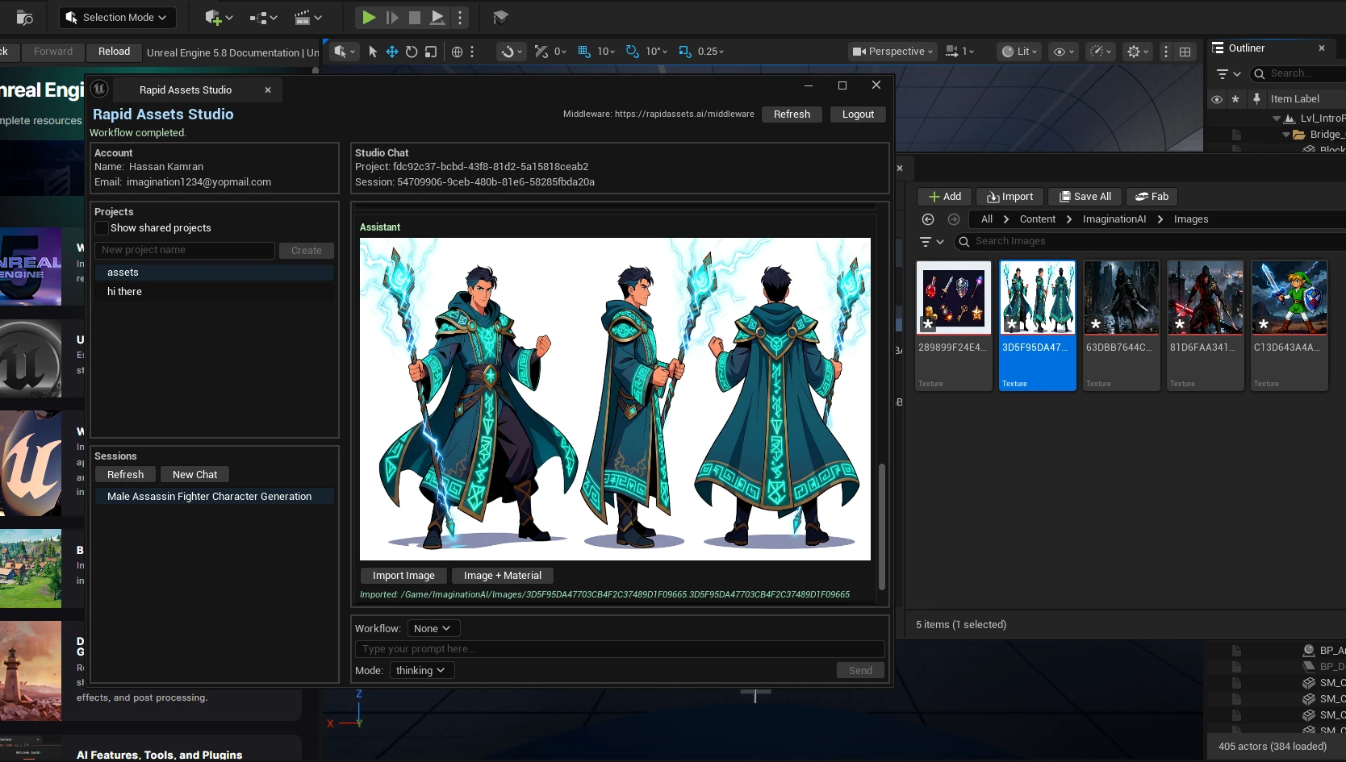Image resolution: width=1346 pixels, height=762 pixels.
Task: Click the Stop simulation button
Action: click(x=415, y=17)
